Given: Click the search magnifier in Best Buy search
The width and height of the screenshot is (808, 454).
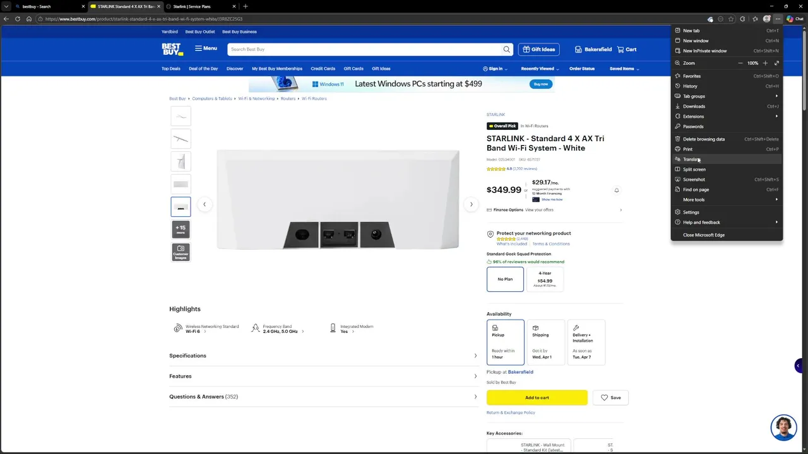Looking at the screenshot, I should 506,49.
